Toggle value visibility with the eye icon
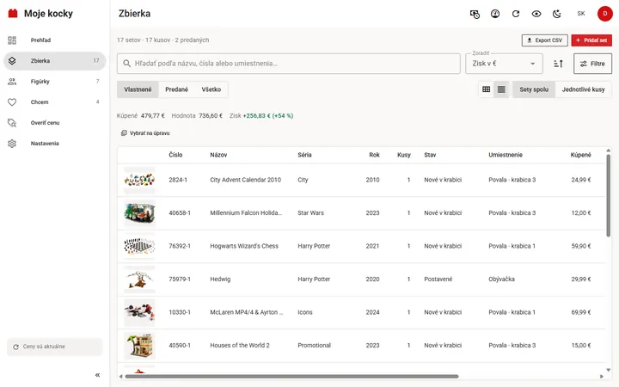This screenshot has height=387, width=619. coord(536,14)
